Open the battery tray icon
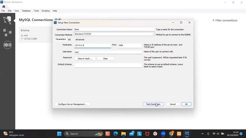The width and height of the screenshot is (246, 138). point(223,134)
